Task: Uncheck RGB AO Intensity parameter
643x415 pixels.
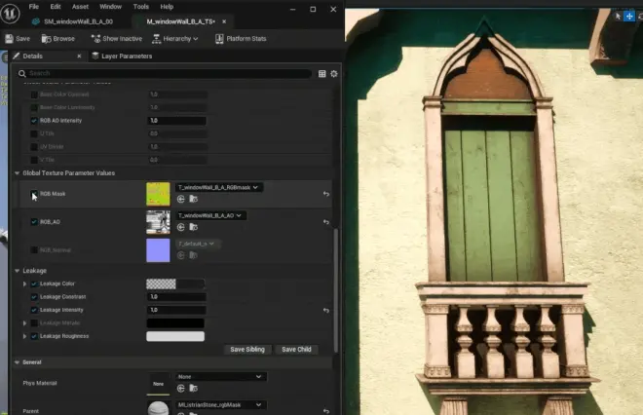Action: click(34, 121)
